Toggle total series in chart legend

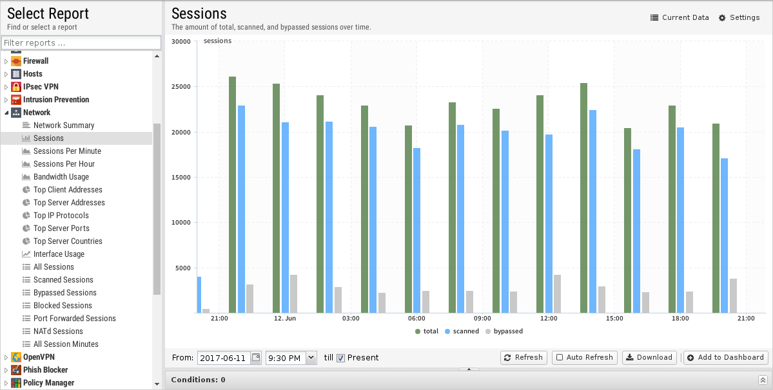pos(426,331)
